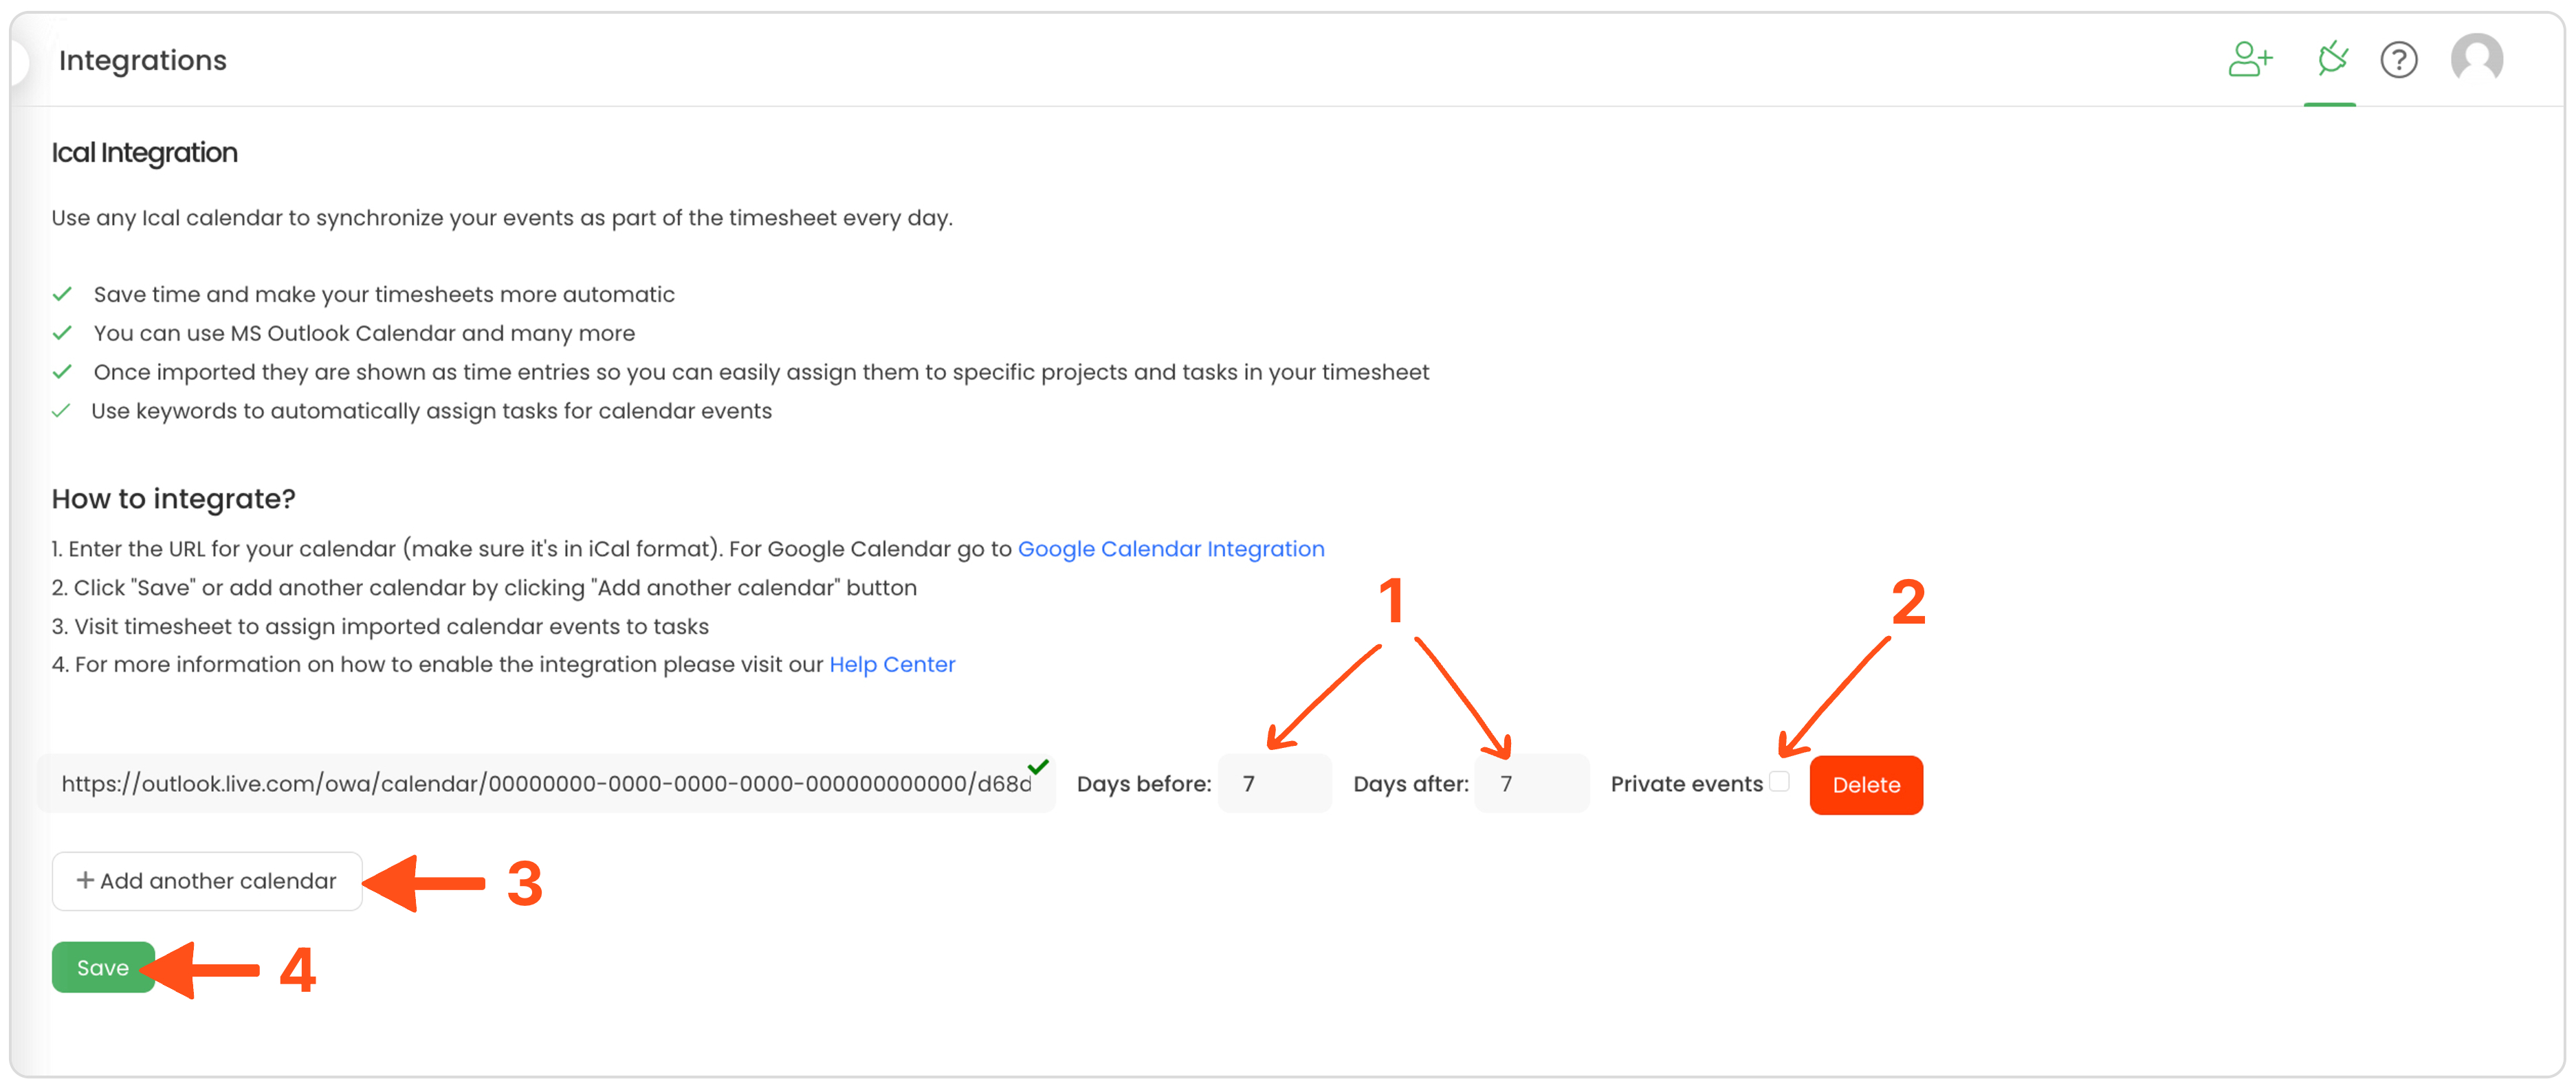Click the checkmark beside "Use keywords" bullet
This screenshot has height=1090, width=2576.
(x=61, y=411)
